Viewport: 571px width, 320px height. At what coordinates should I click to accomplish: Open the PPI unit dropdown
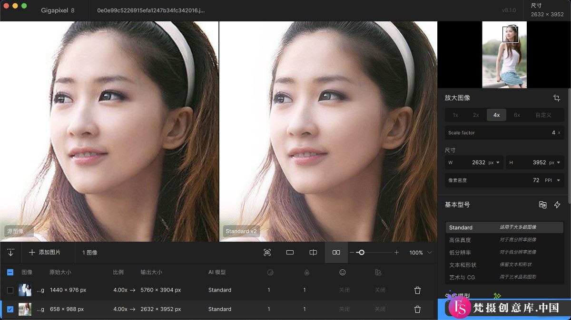pyautogui.click(x=553, y=180)
